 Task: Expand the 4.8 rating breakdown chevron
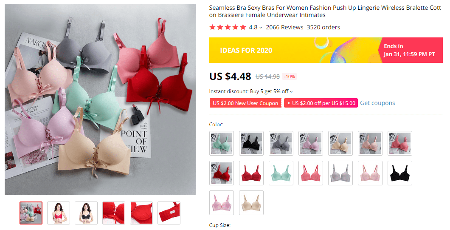(261, 28)
